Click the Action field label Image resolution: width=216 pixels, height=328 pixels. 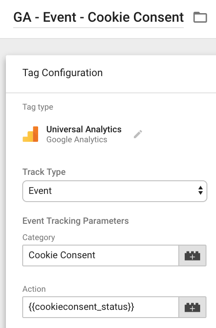pos(34,289)
